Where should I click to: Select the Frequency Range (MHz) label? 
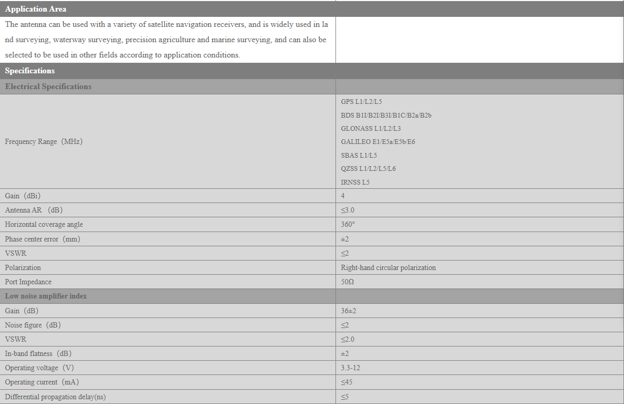[44, 142]
